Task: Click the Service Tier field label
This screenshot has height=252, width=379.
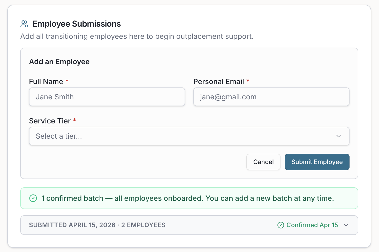Action: [50, 121]
